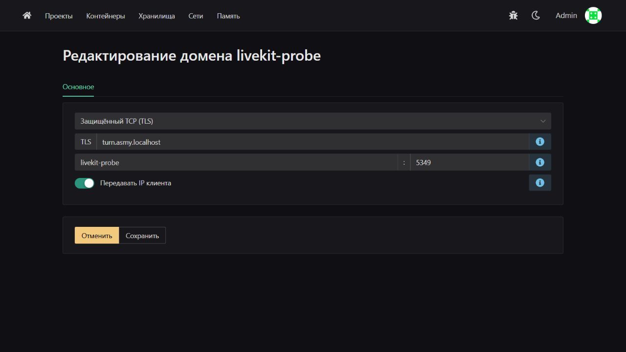Viewport: 626px width, 352px height.
Task: Show info for the container port row
Action: [540, 162]
